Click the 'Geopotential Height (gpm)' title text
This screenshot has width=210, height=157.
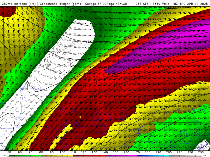pyautogui.click(x=60, y=4)
